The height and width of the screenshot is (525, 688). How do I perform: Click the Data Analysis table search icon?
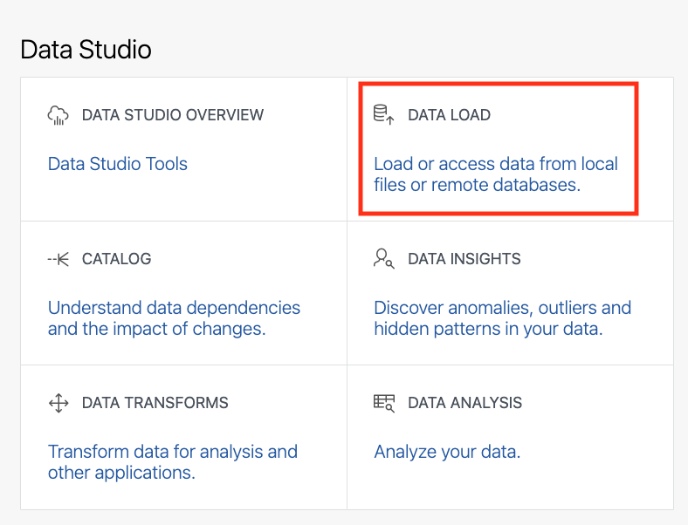pos(384,403)
